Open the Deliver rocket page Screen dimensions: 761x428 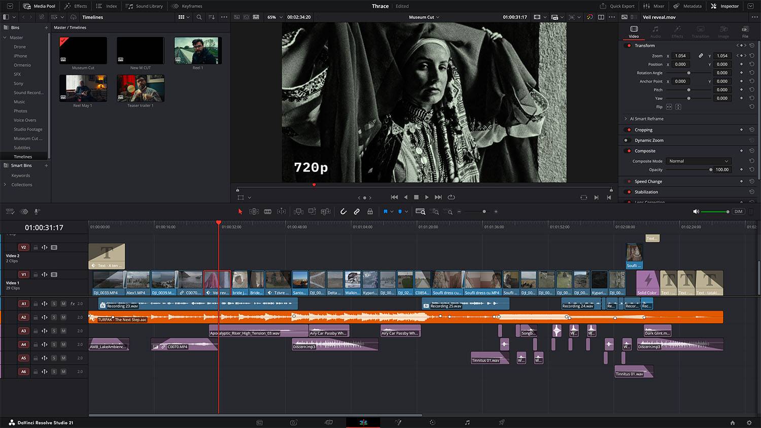(x=502, y=422)
